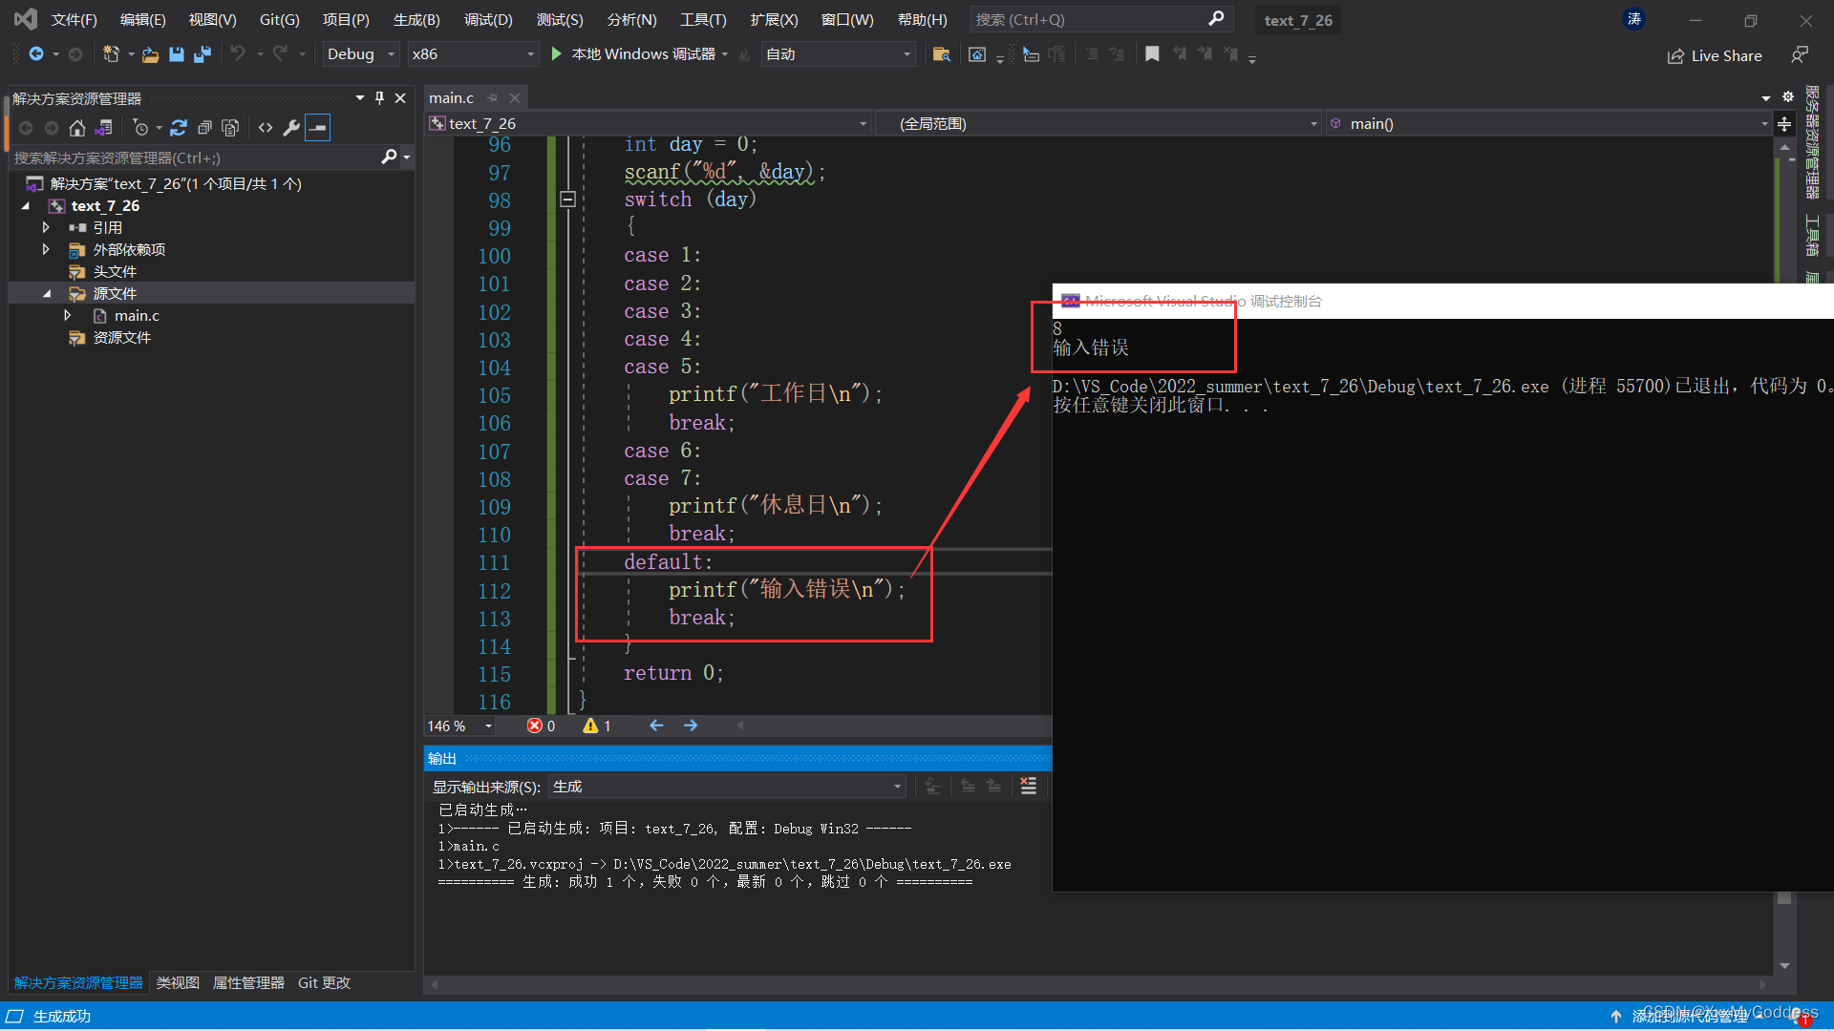Click the search box 搜索 (Ctrl+Q)
1834x1031 pixels.
(x=1100, y=20)
